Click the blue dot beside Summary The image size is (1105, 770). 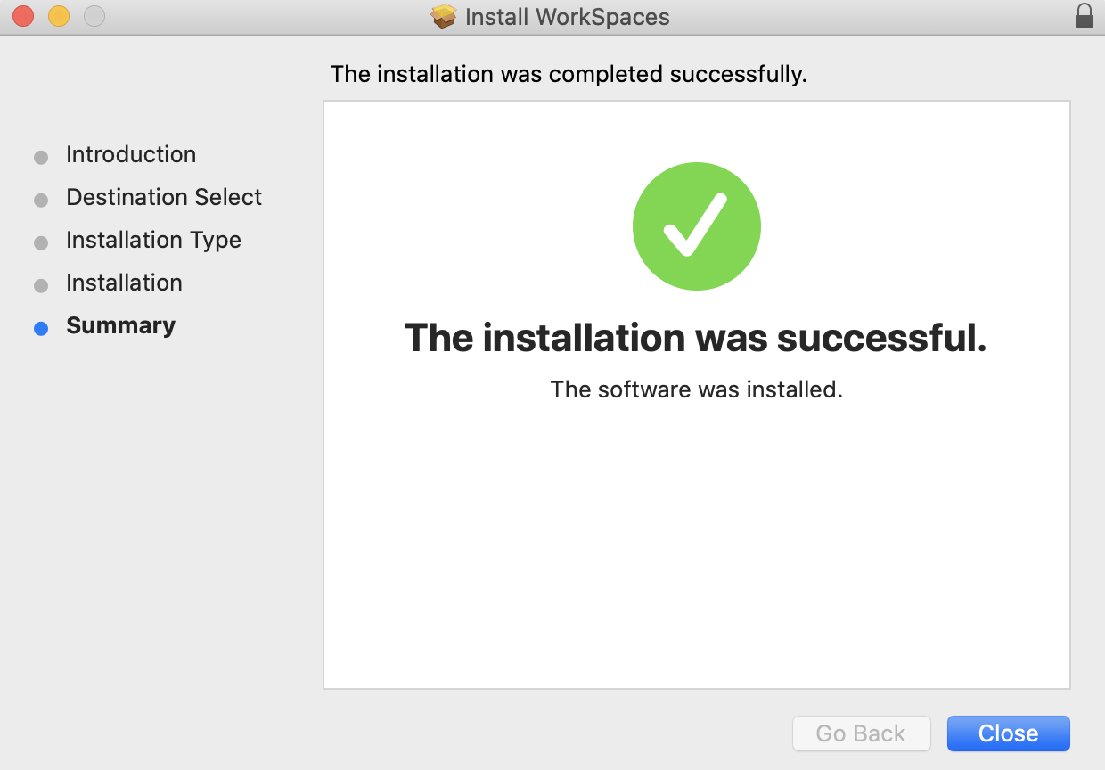[41, 328]
